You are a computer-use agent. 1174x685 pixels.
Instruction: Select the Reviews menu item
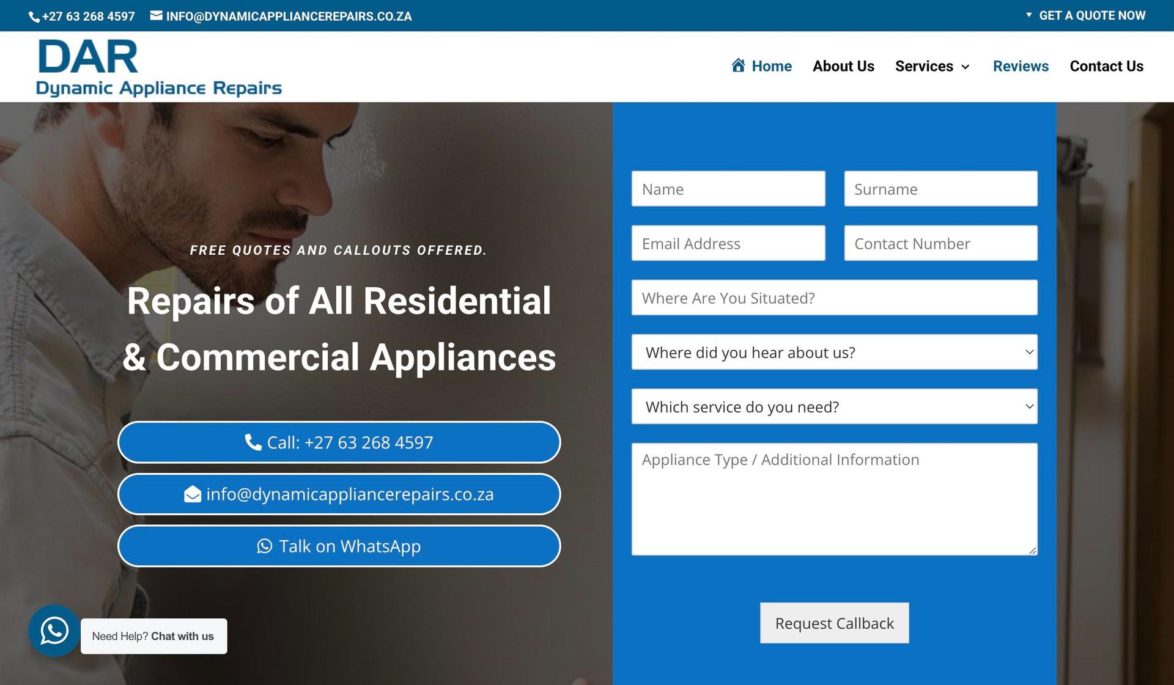pyautogui.click(x=1021, y=66)
